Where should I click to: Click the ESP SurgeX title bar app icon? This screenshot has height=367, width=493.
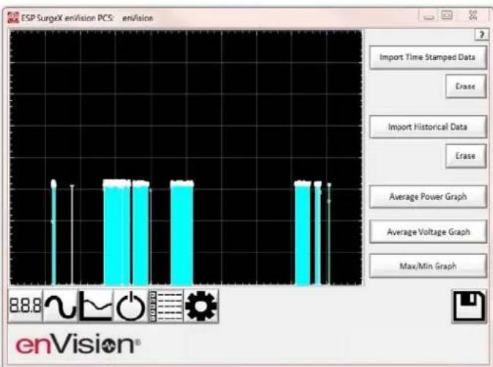coord(13,18)
